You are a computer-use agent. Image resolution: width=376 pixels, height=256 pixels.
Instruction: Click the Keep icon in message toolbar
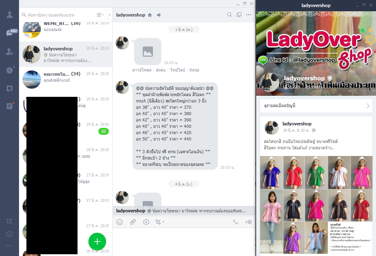tap(146, 222)
